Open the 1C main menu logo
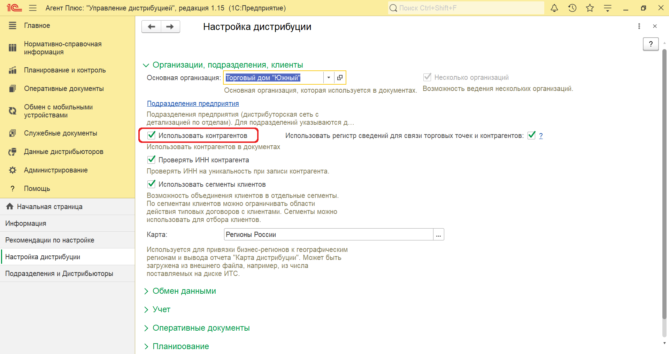The width and height of the screenshot is (669, 354). (14, 8)
